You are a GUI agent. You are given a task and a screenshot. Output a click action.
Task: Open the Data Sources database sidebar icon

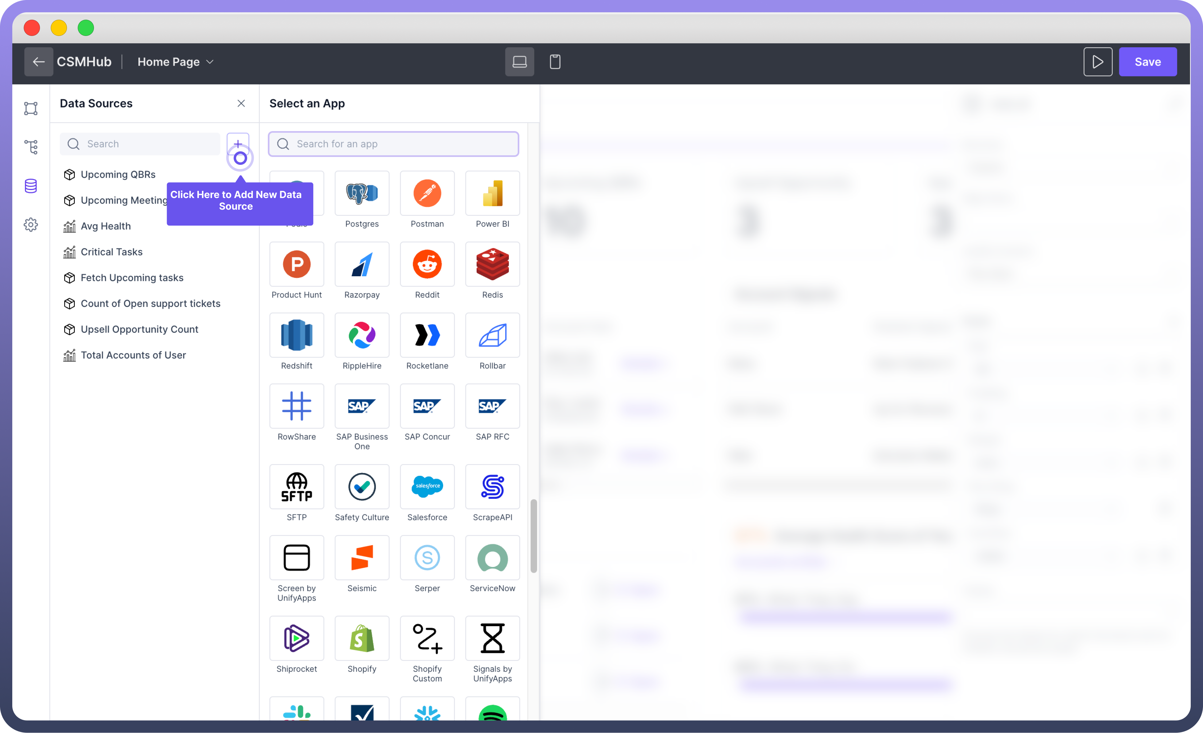click(31, 186)
